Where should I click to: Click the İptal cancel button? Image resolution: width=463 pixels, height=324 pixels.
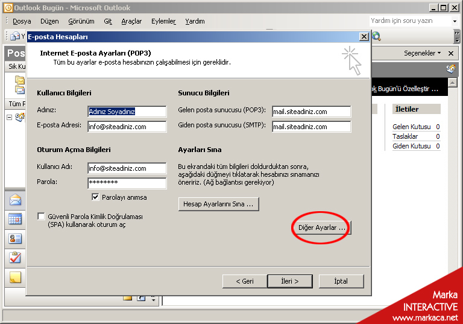coord(341,281)
